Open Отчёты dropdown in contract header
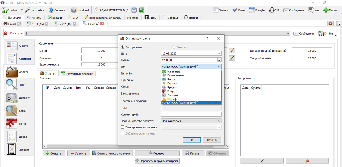 tap(327, 33)
